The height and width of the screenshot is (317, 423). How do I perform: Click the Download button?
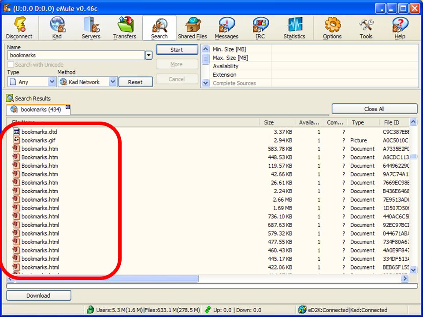coord(39,295)
